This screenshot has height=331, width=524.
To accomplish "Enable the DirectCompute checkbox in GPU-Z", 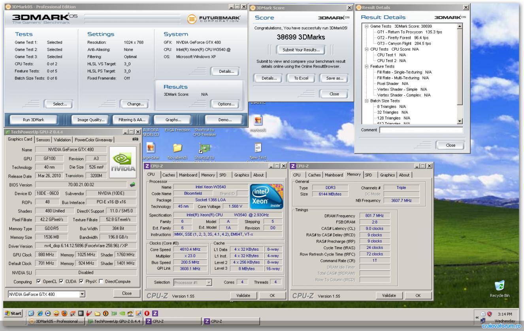I will tap(102, 282).
